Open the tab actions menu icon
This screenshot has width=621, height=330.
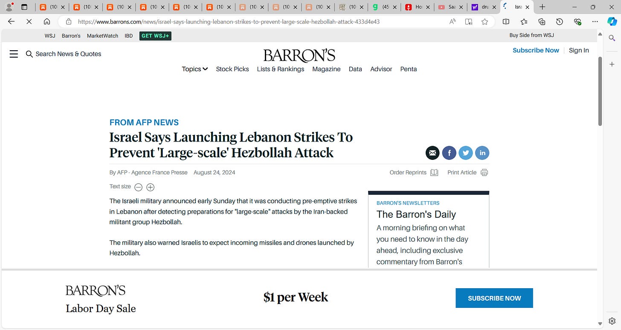[24, 7]
